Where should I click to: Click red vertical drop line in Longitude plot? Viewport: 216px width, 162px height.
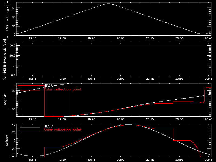tap(44, 101)
